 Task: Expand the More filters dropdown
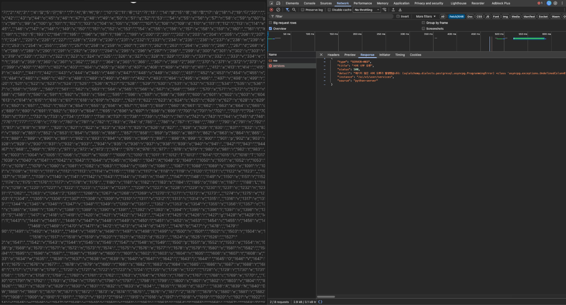tap(426, 16)
